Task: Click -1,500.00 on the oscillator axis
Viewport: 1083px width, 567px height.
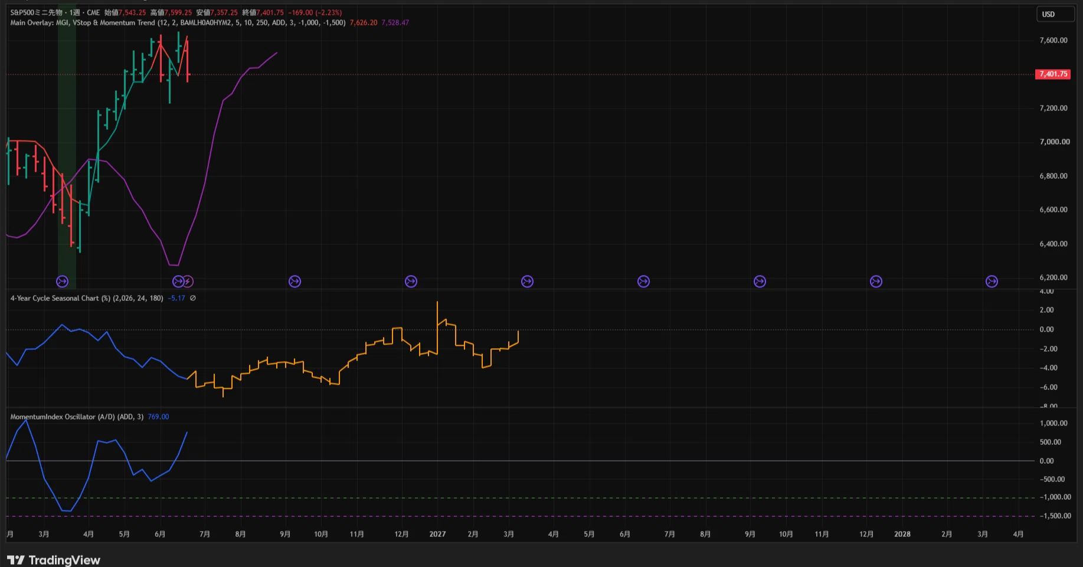Action: 1055,516
